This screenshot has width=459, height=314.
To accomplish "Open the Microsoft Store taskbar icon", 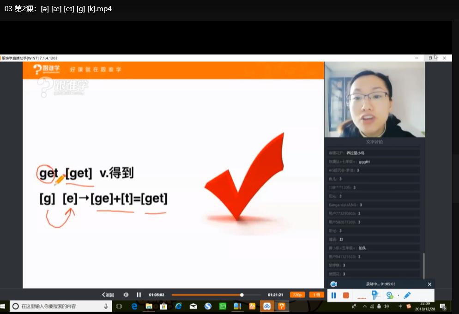I will (x=163, y=307).
